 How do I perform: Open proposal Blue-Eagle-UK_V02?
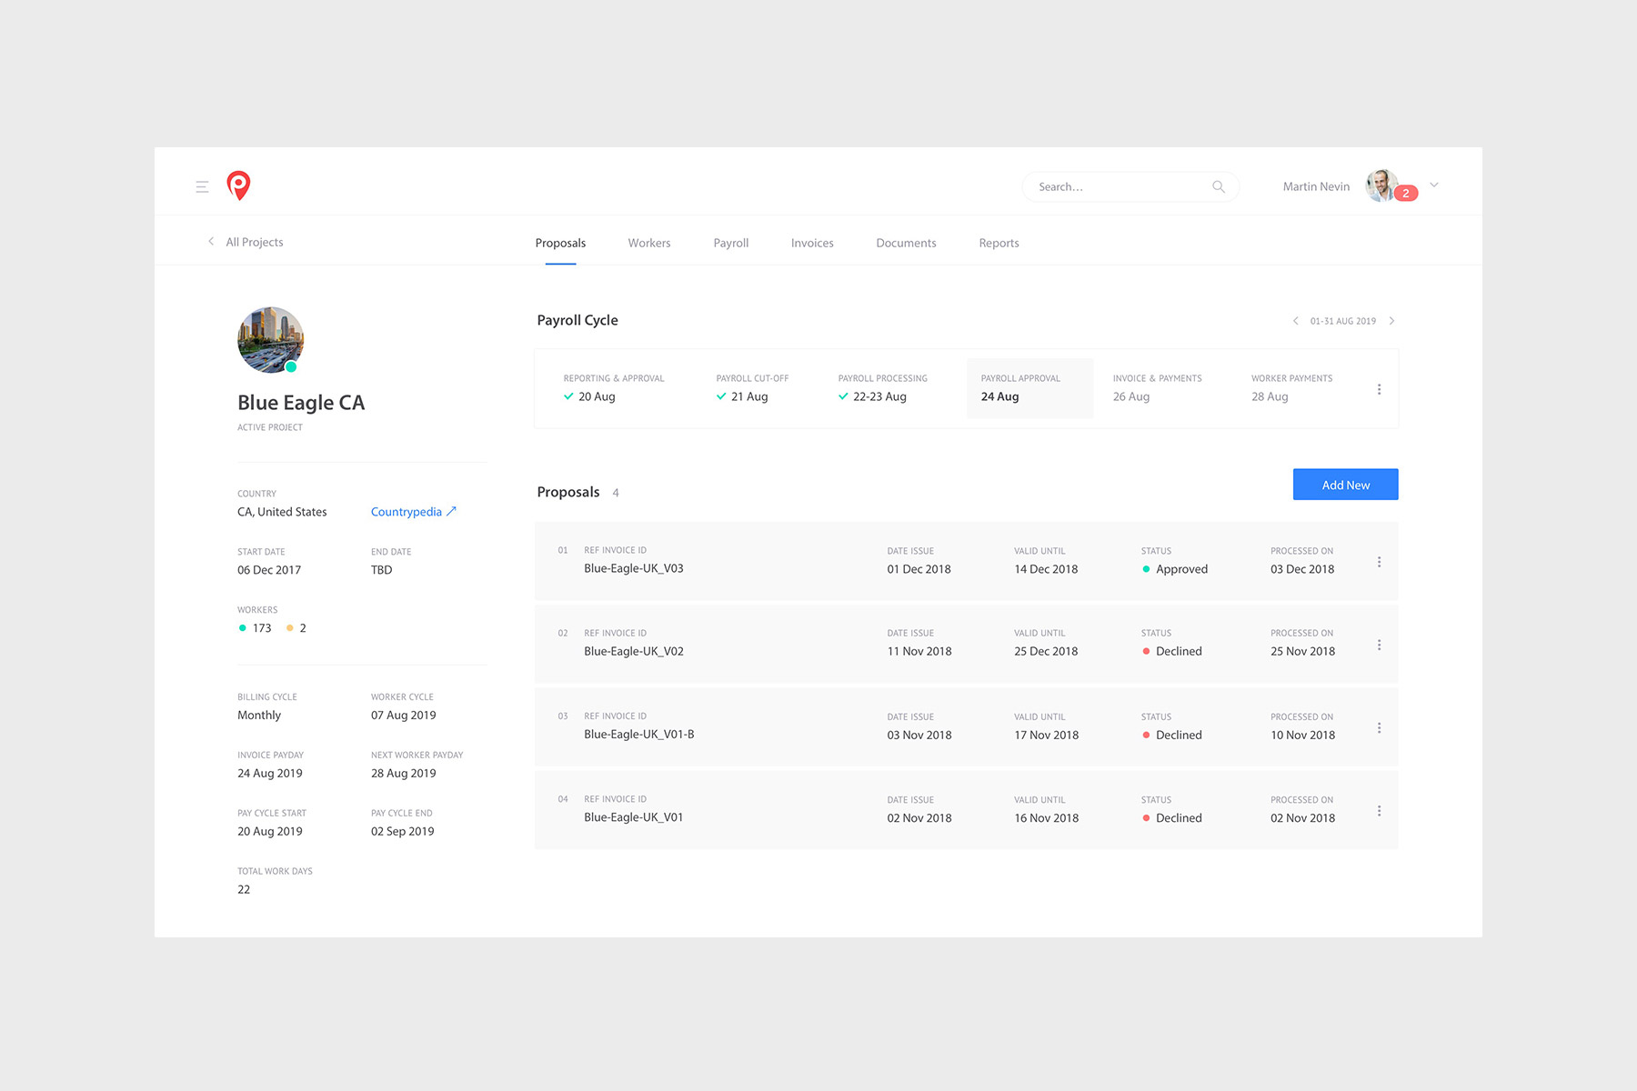click(634, 651)
